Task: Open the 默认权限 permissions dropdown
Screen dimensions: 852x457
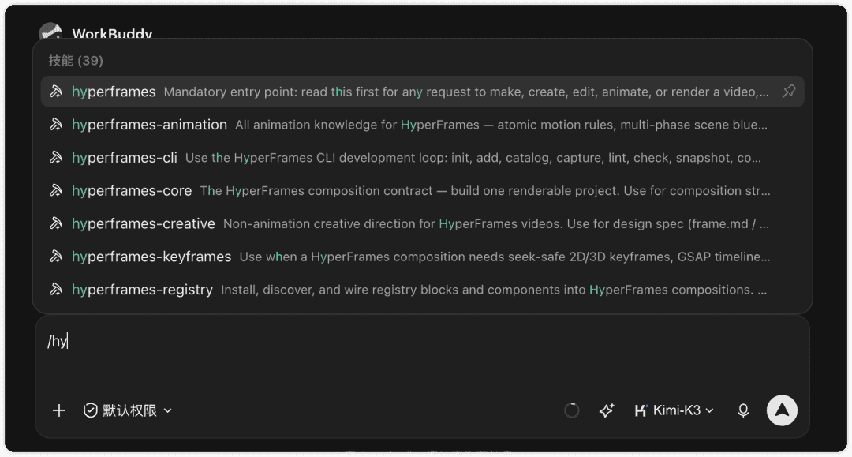Action: point(128,410)
